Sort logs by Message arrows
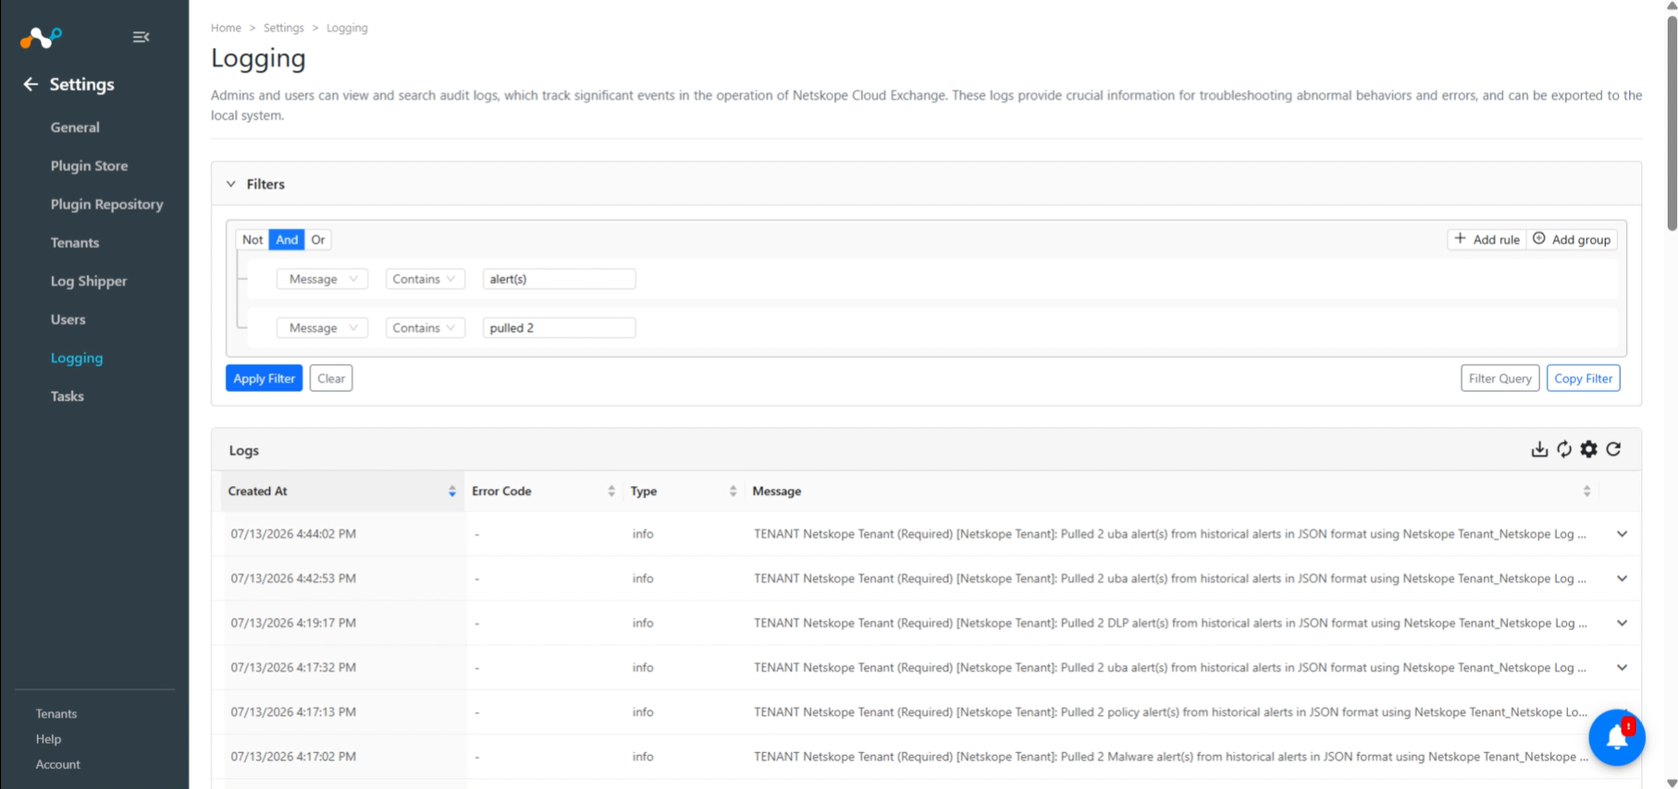Viewport: 1678px width, 789px height. [1586, 492]
